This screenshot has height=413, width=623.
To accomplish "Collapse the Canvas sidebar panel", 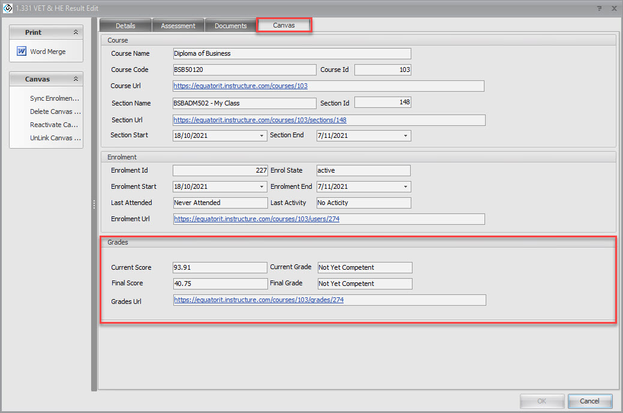I will [x=76, y=79].
